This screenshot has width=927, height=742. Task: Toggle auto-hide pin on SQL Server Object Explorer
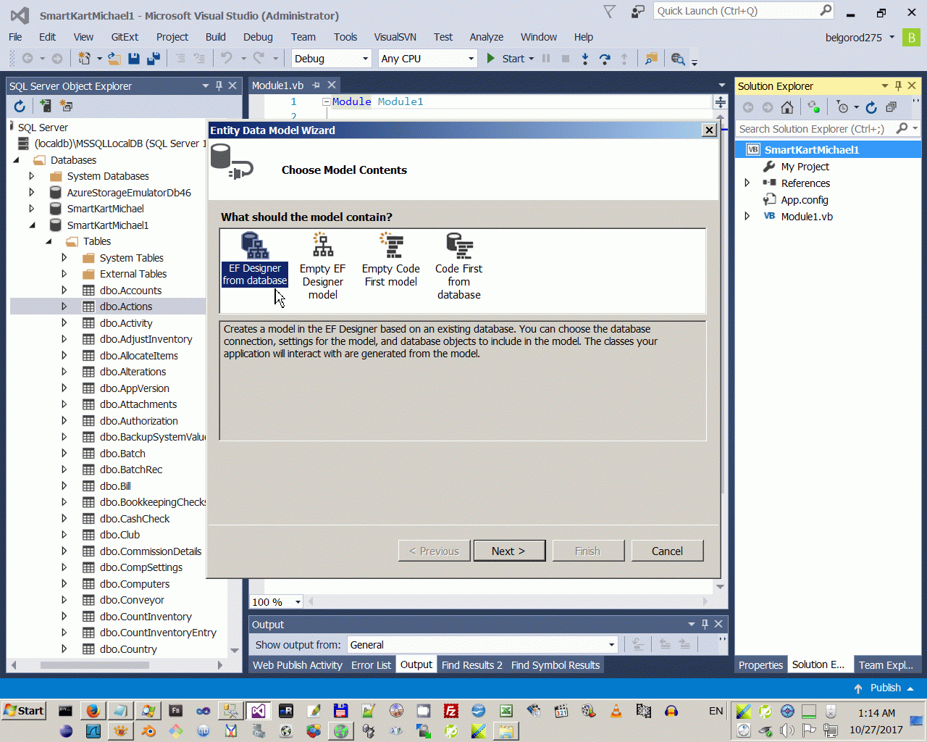pos(219,86)
